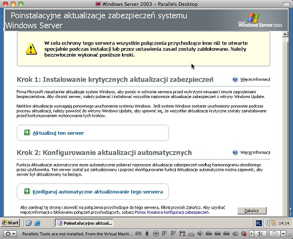Click the Aktualizuj ten serwer link
The image size is (293, 239).
(58, 133)
